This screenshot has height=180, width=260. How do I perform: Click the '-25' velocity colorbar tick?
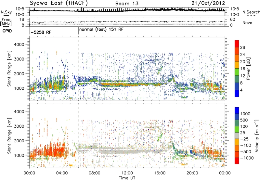coord(244,139)
